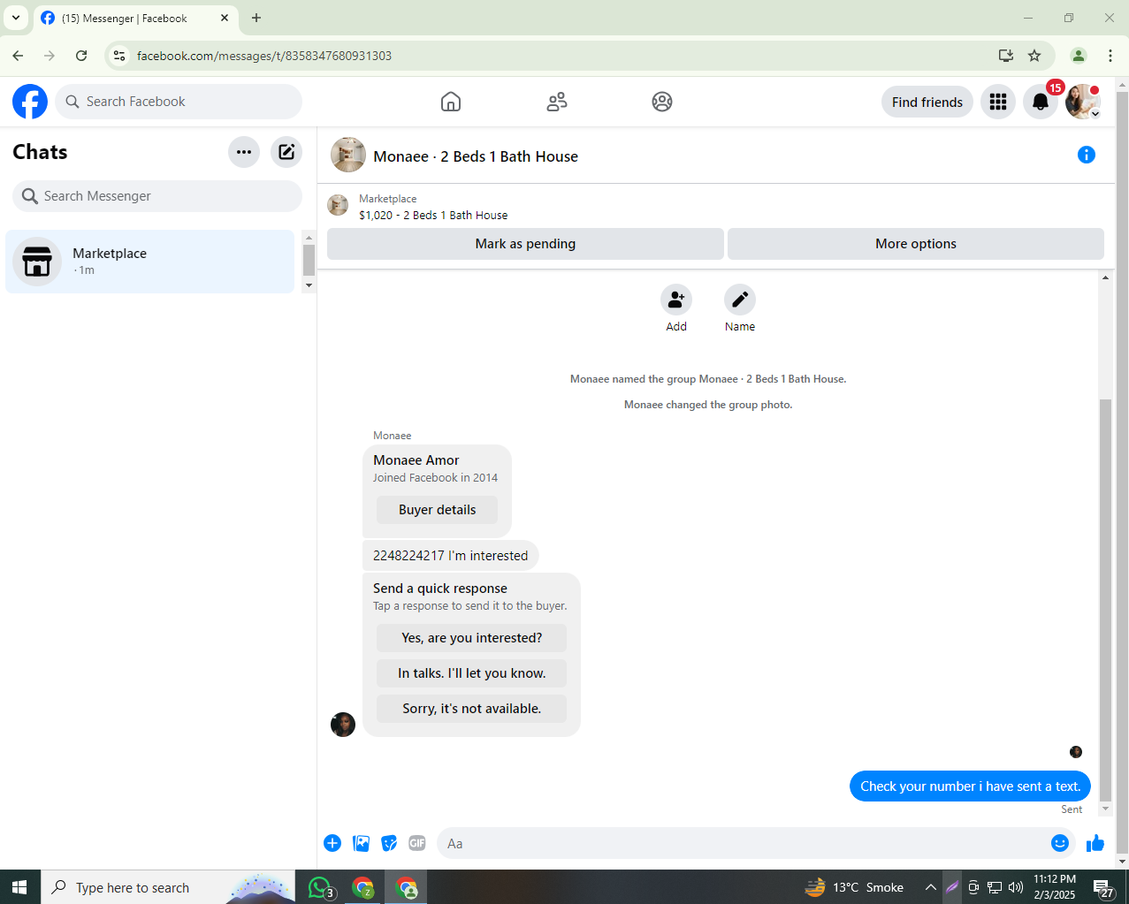
Task: Open the browser profile icon
Action: [x=1079, y=56]
